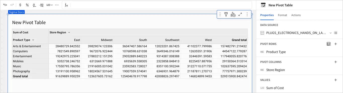Apply currency dollar format
343x93 pixels.
(20, 5)
